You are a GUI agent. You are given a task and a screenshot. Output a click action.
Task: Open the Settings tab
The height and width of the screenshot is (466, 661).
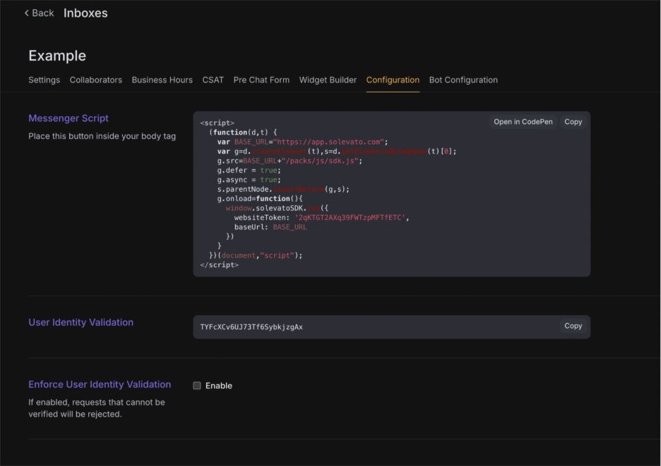click(x=44, y=80)
